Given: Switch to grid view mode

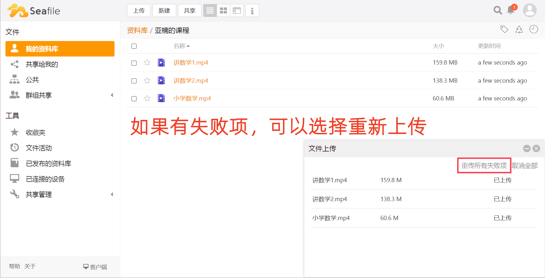Looking at the screenshot, I should click(x=223, y=11).
